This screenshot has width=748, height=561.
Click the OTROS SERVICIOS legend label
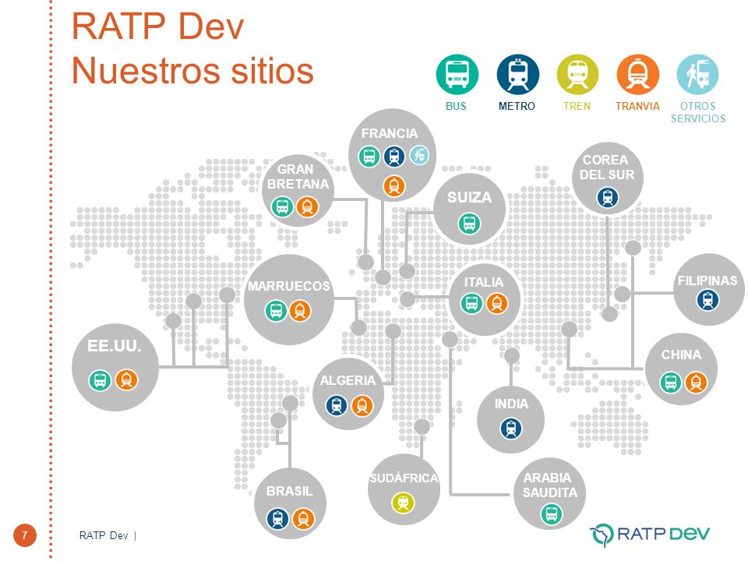[x=698, y=112]
